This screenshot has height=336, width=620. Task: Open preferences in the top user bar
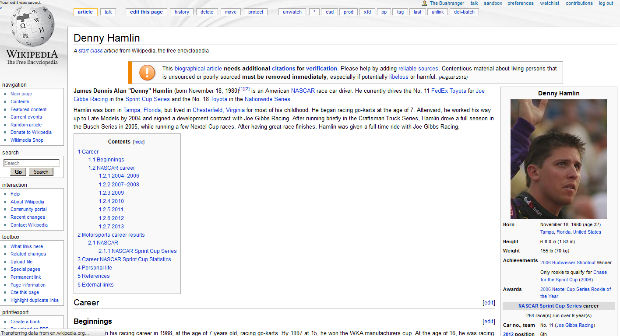coord(521,3)
